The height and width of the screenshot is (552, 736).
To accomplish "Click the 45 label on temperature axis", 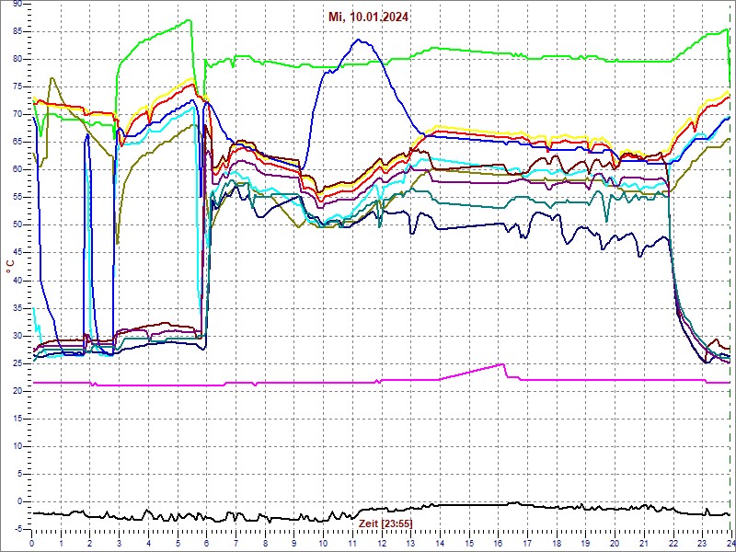I will coord(17,253).
